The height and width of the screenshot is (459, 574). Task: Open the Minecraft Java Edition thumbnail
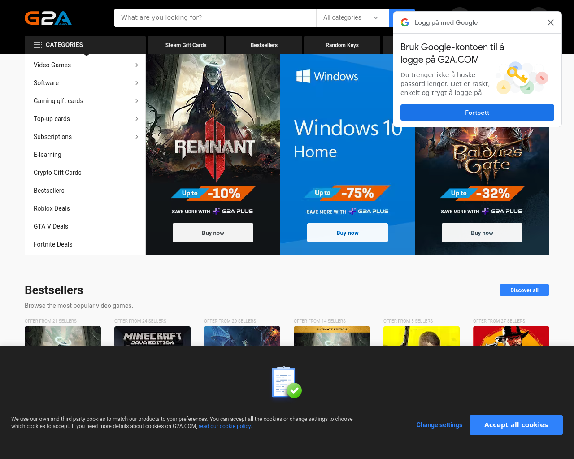(x=152, y=336)
